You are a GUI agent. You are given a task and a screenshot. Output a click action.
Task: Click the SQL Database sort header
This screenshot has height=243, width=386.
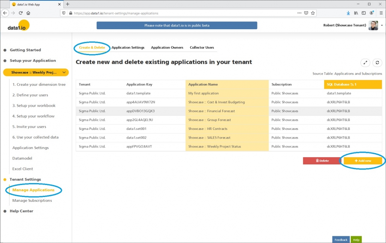[x=353, y=84]
